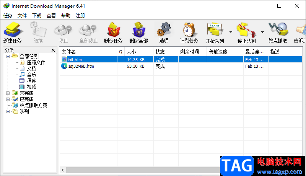
Task: Select the 音乐 category
Action: point(31,75)
